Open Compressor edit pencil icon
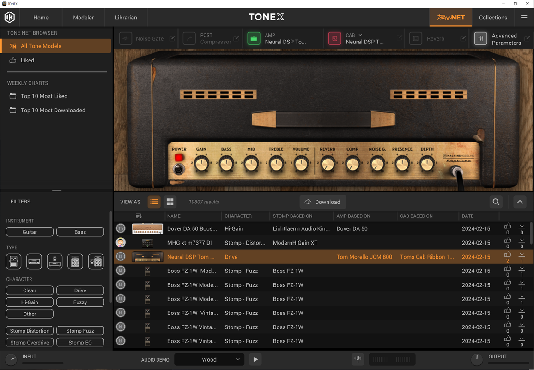The width and height of the screenshot is (534, 370). click(236, 38)
